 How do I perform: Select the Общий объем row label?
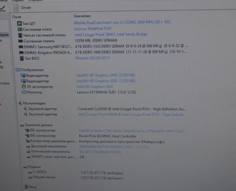[44, 177]
